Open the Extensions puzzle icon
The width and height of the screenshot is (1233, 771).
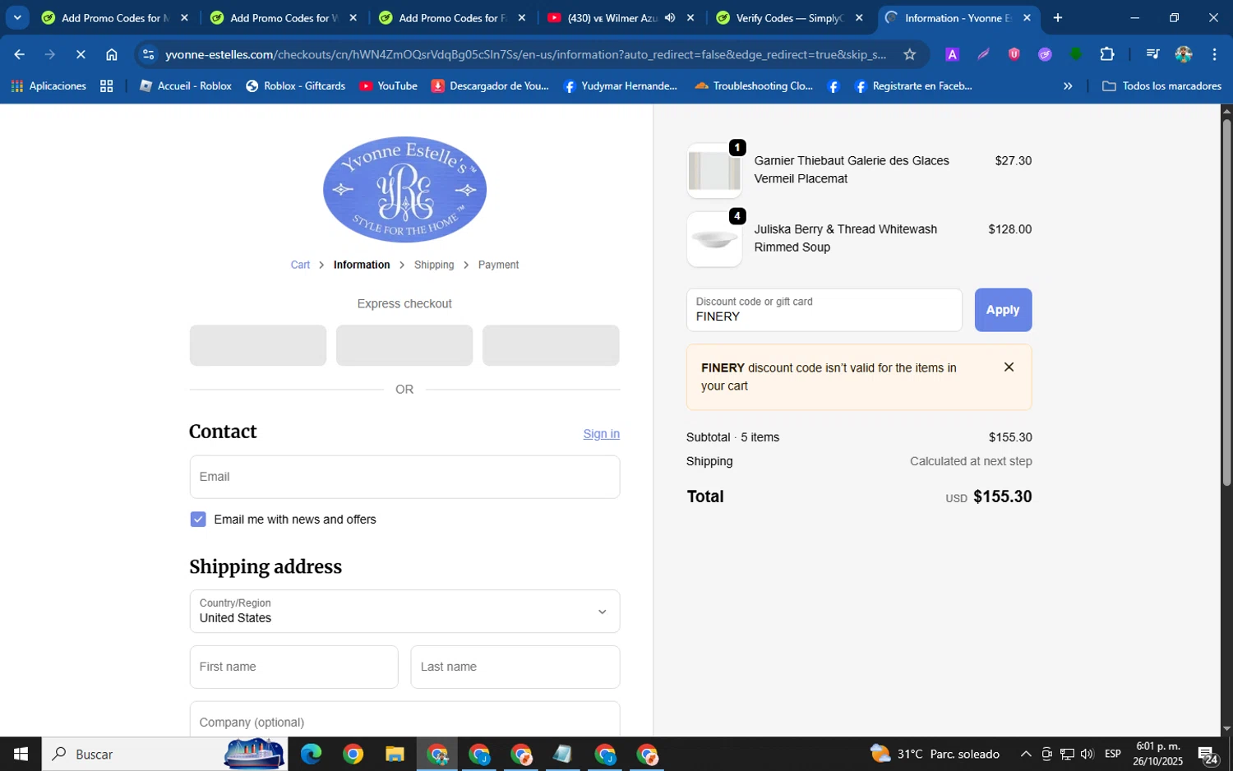1107,54
